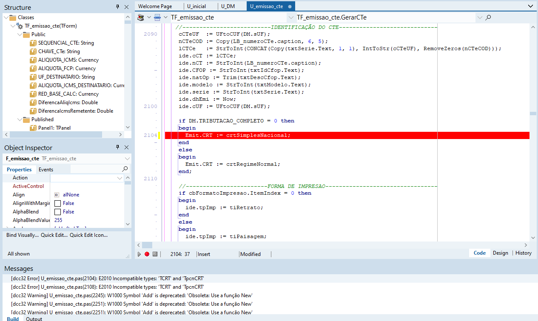The width and height of the screenshot is (538, 321).
Task: Click the Quick Edit Icon... link
Action: pos(89,235)
